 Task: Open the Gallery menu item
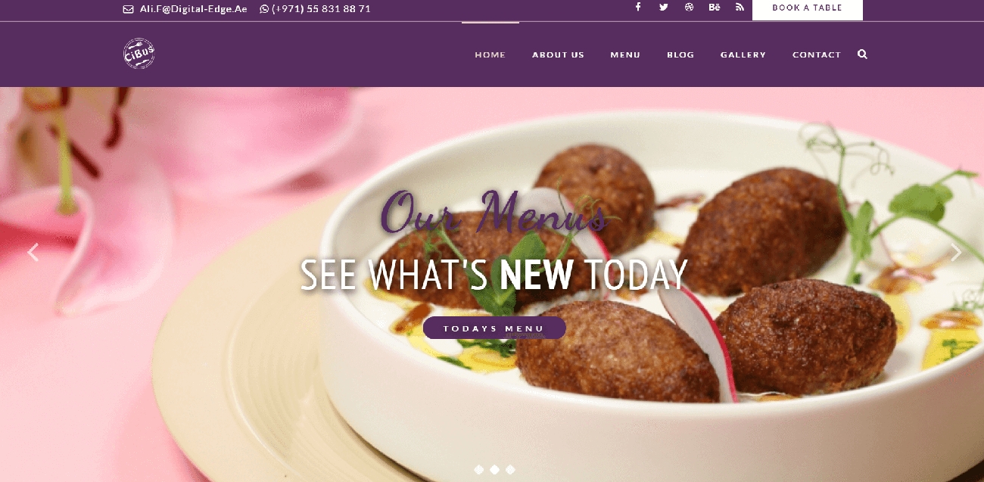coord(743,54)
